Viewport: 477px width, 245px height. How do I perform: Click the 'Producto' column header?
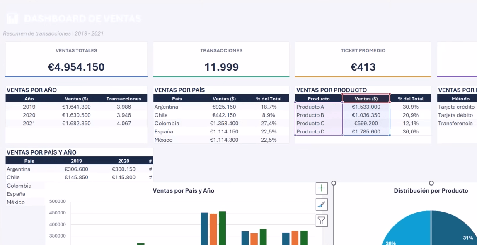[x=319, y=99]
